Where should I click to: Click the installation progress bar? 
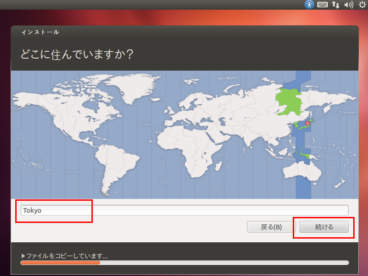185,263
